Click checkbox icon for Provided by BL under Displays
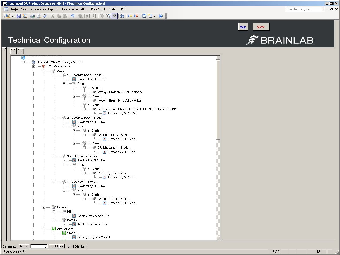The width and height of the screenshot is (340, 255). [x=105, y=113]
